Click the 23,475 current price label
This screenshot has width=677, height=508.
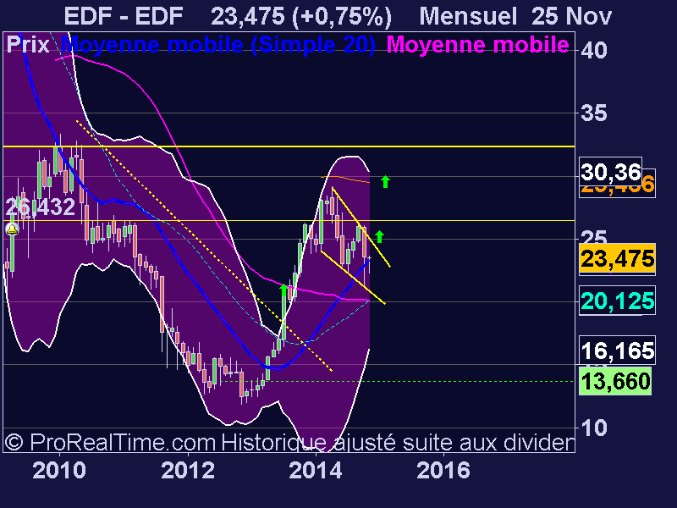point(618,259)
